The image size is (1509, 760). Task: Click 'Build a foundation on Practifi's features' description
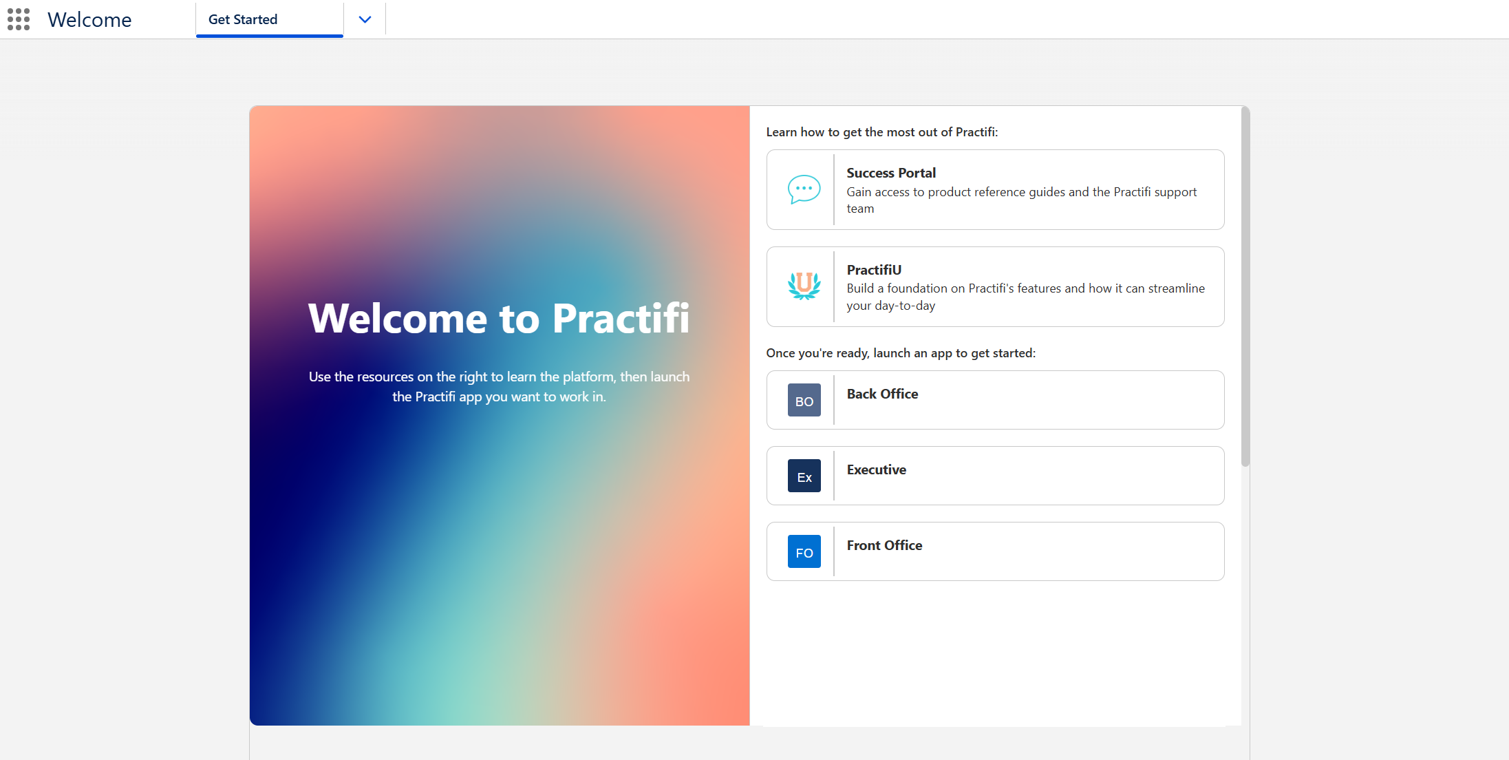tap(1025, 297)
